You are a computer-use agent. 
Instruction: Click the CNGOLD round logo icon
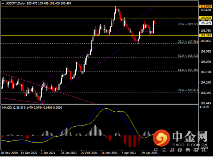click(x=161, y=138)
